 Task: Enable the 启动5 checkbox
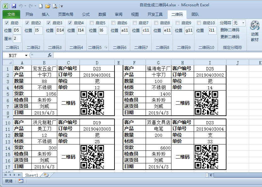[x=92, y=23]
